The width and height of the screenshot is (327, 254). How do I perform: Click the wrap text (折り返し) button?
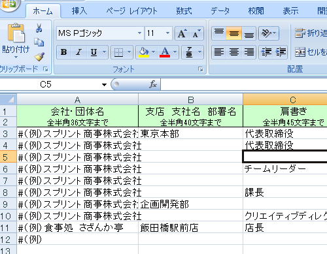tap(311, 33)
